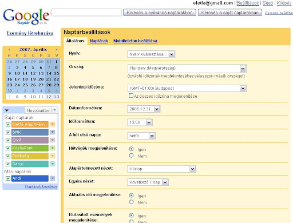Click the KözösPont green calendar label
The height and width of the screenshot is (223, 293).
30,148
